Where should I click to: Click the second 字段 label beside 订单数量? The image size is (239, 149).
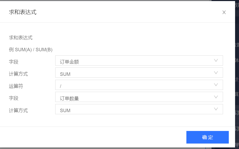pyautogui.click(x=14, y=98)
